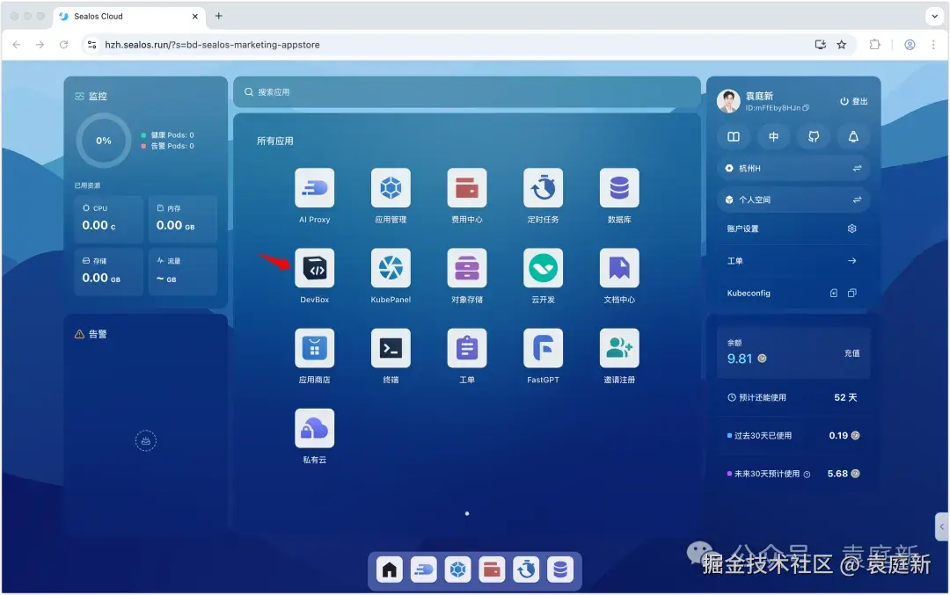
Task: Open a new browser tab
Action: [x=219, y=16]
